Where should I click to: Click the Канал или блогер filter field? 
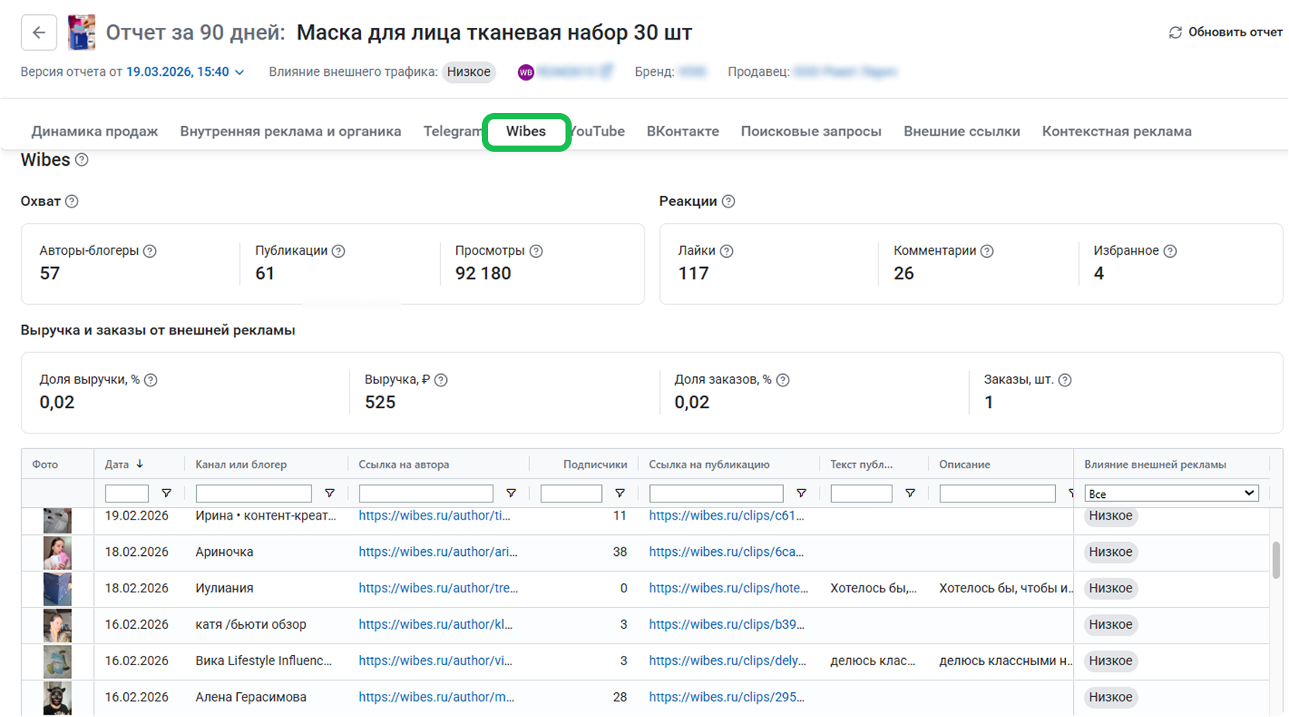pyautogui.click(x=253, y=493)
